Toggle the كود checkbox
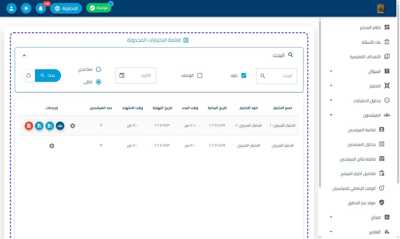This screenshot has width=400, height=239. [x=244, y=75]
